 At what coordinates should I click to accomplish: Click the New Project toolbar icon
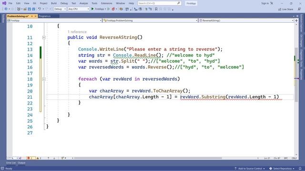(x=19, y=9)
